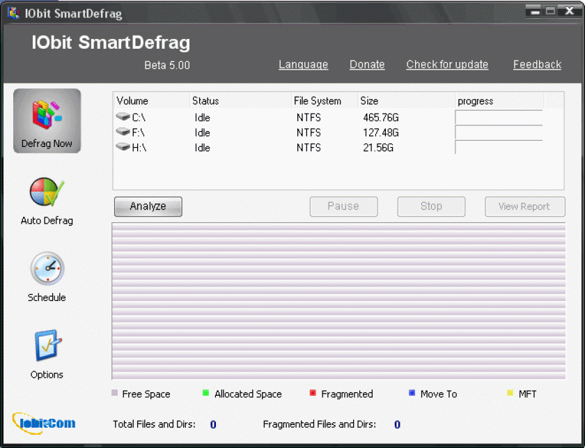Sort by the Size column header
The height and width of the screenshot is (448, 585).
tap(406, 101)
